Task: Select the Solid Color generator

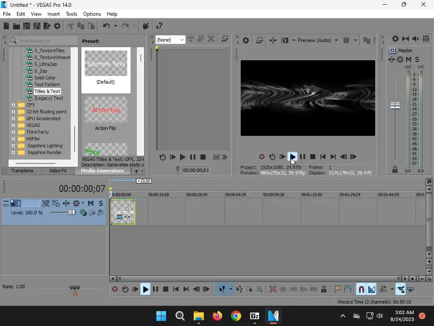Action: (x=45, y=78)
